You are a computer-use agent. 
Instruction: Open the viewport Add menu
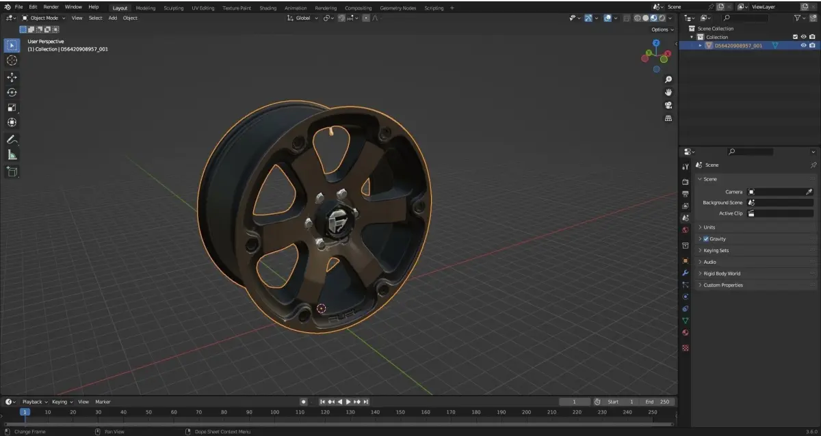click(112, 18)
